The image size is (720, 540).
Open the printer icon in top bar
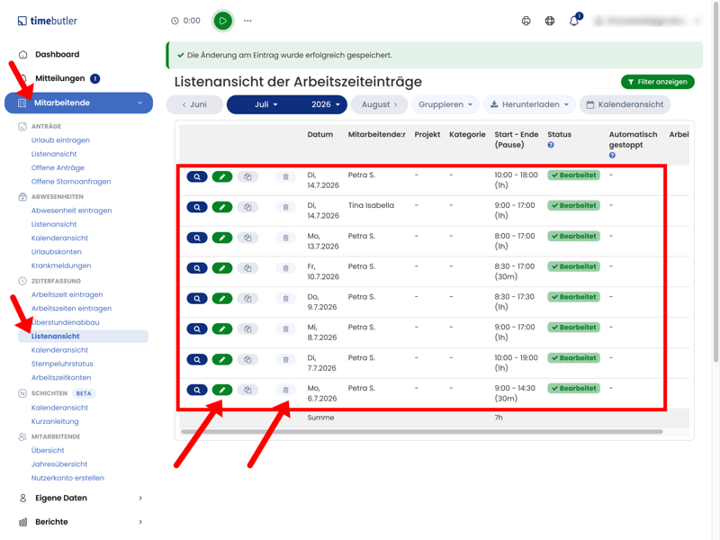point(526,21)
